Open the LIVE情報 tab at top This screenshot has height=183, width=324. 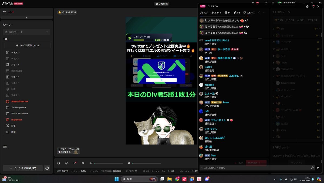coord(161,4)
